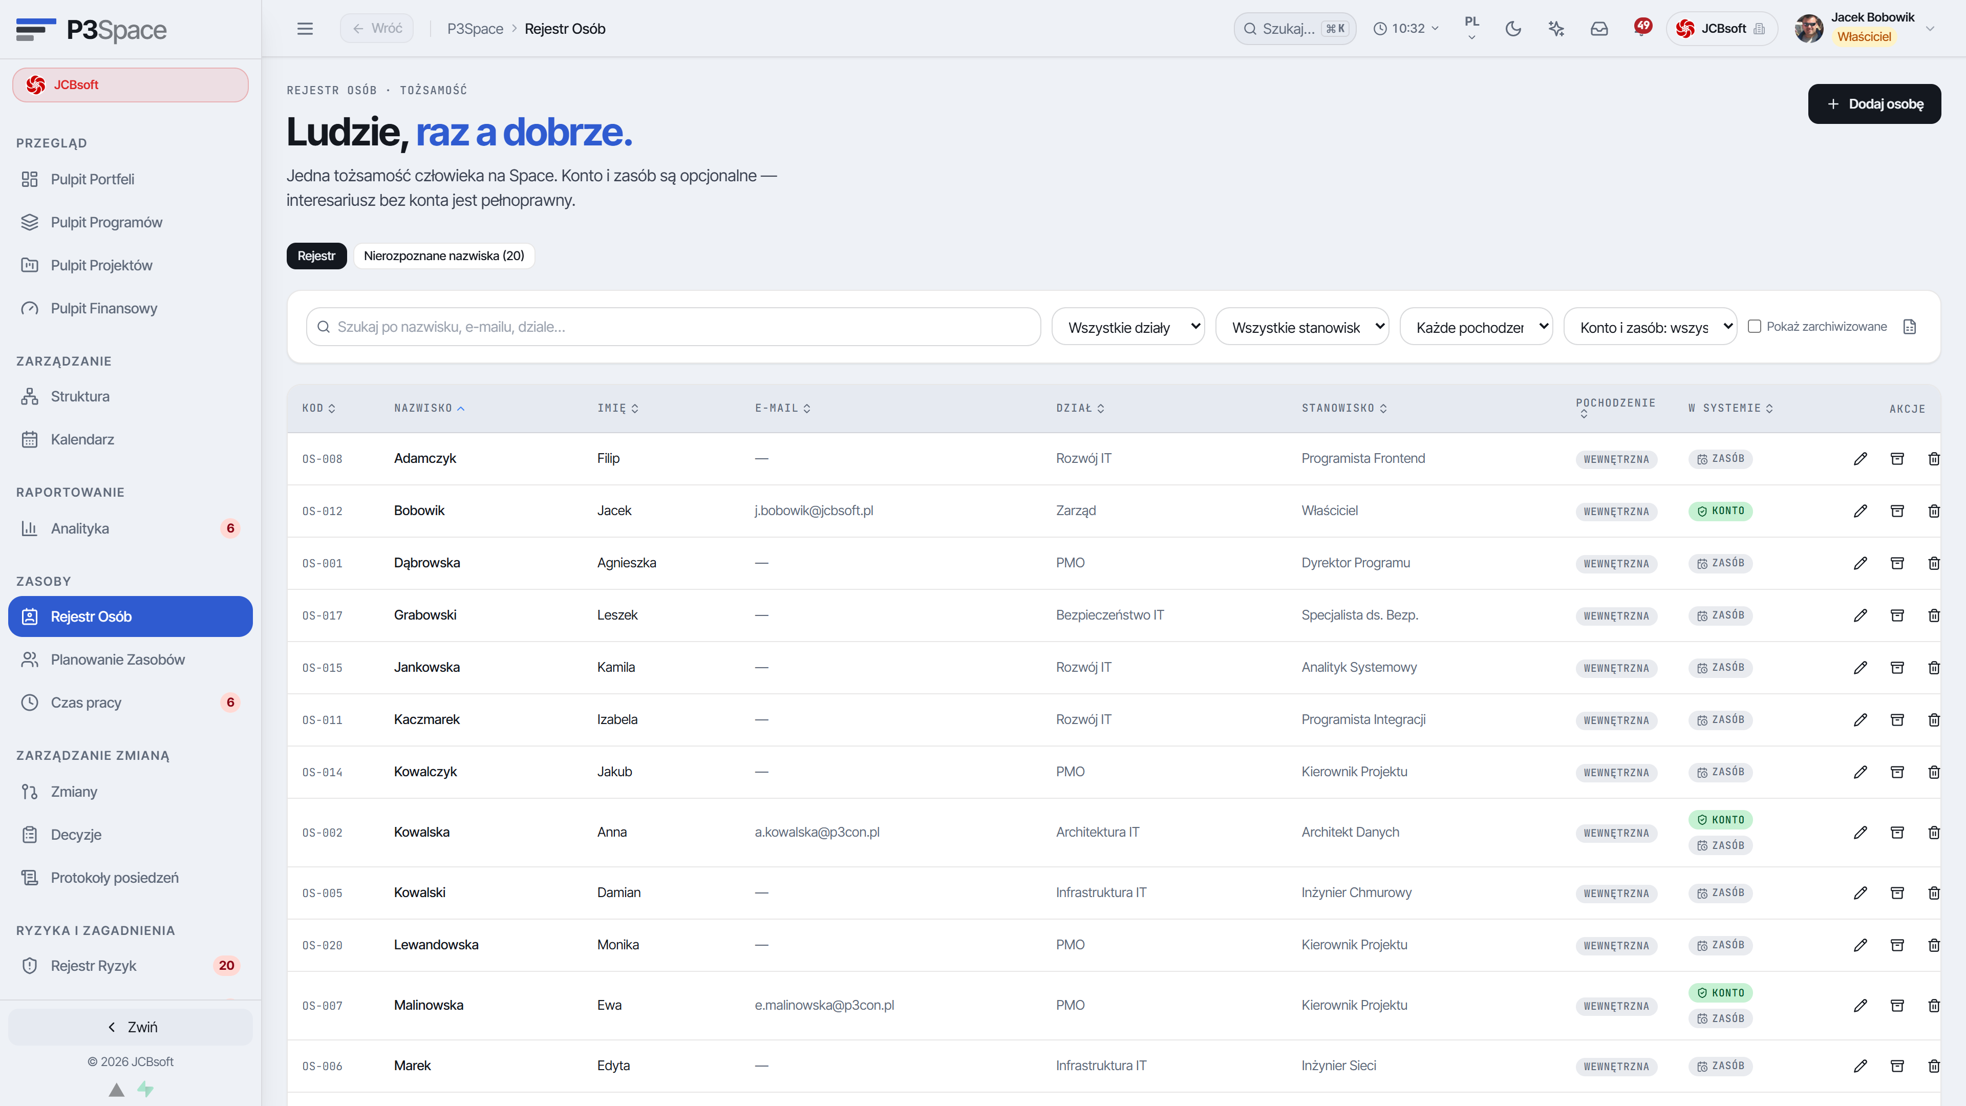This screenshot has width=1966, height=1106.
Task: Click the P3Space breadcrumb link
Action: click(475, 29)
